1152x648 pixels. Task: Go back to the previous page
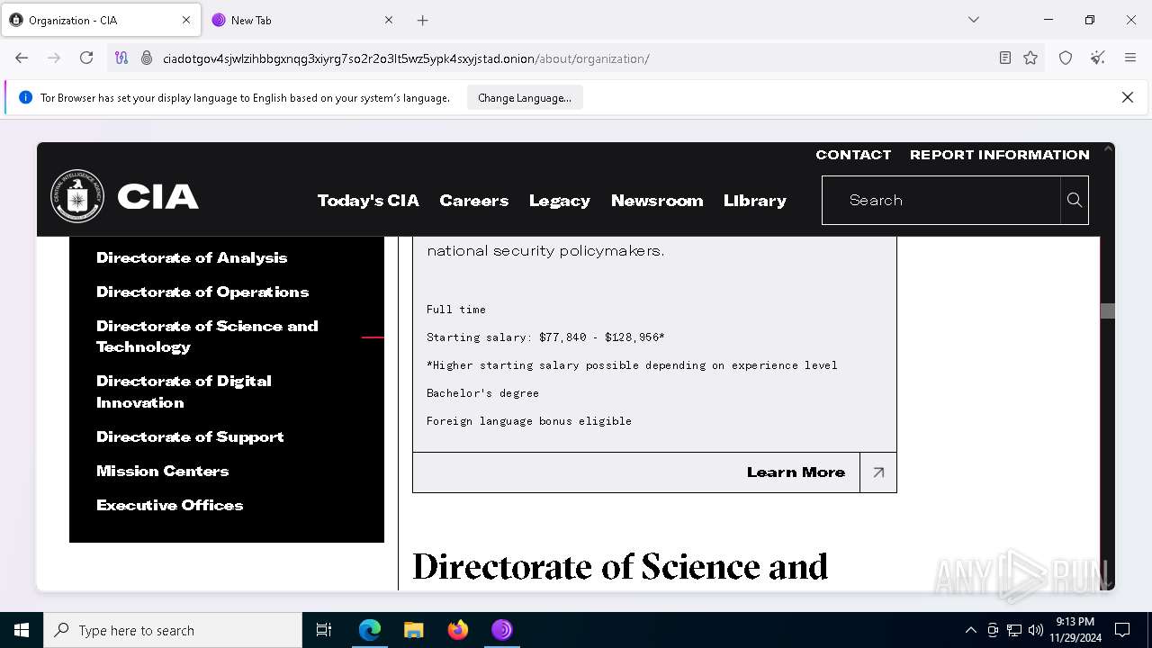point(22,58)
